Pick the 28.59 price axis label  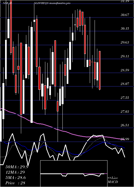[125, 70]
